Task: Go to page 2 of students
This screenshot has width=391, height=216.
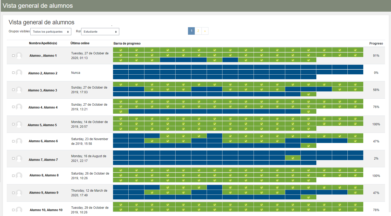Action: click(198, 31)
